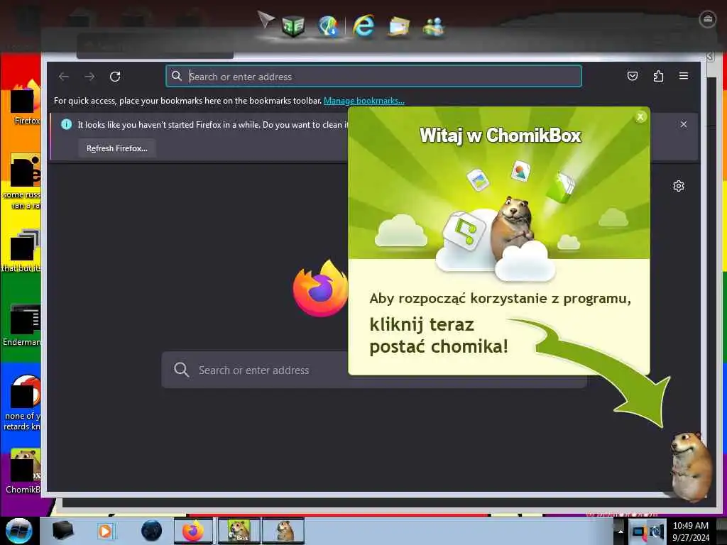
Task: Select the hamster taskbar button
Action: click(x=283, y=531)
